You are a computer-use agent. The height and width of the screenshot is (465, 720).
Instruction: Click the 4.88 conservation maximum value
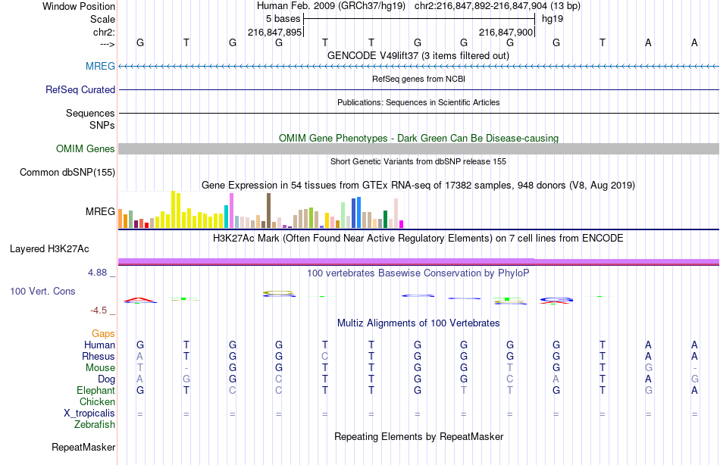97,272
